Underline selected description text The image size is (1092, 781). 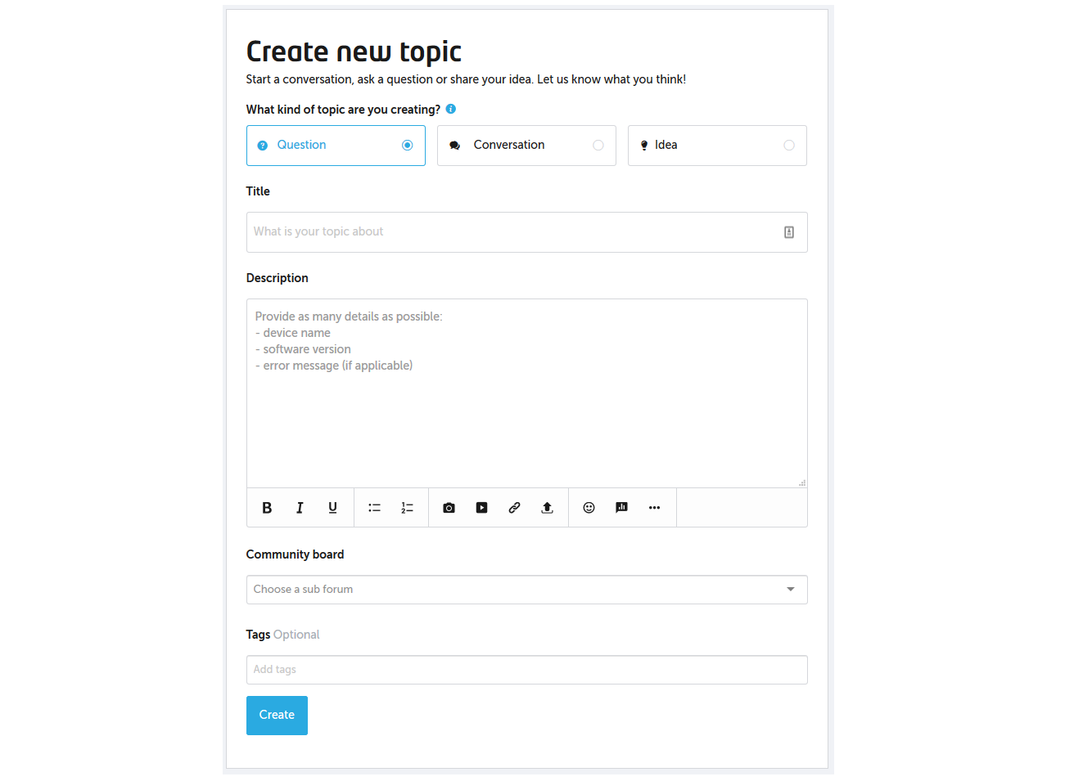click(x=332, y=508)
